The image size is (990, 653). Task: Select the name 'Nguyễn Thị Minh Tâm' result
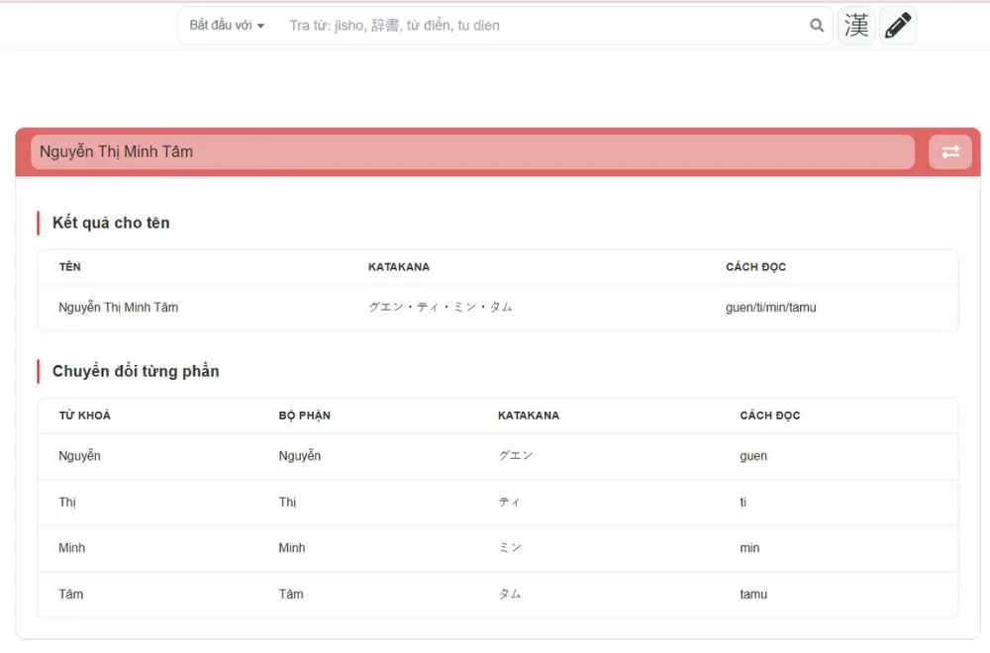pyautogui.click(x=118, y=307)
